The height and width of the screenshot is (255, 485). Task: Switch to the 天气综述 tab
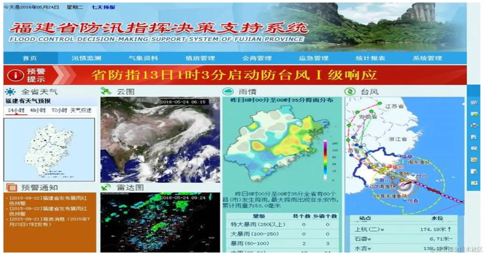pyautogui.click(x=80, y=110)
